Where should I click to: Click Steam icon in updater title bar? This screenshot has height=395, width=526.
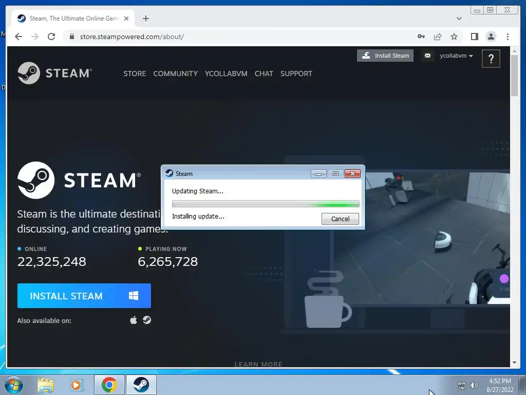pos(169,173)
